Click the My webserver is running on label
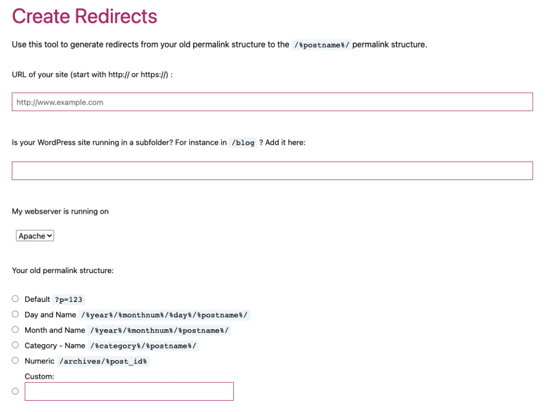The image size is (548, 412). pyautogui.click(x=60, y=212)
